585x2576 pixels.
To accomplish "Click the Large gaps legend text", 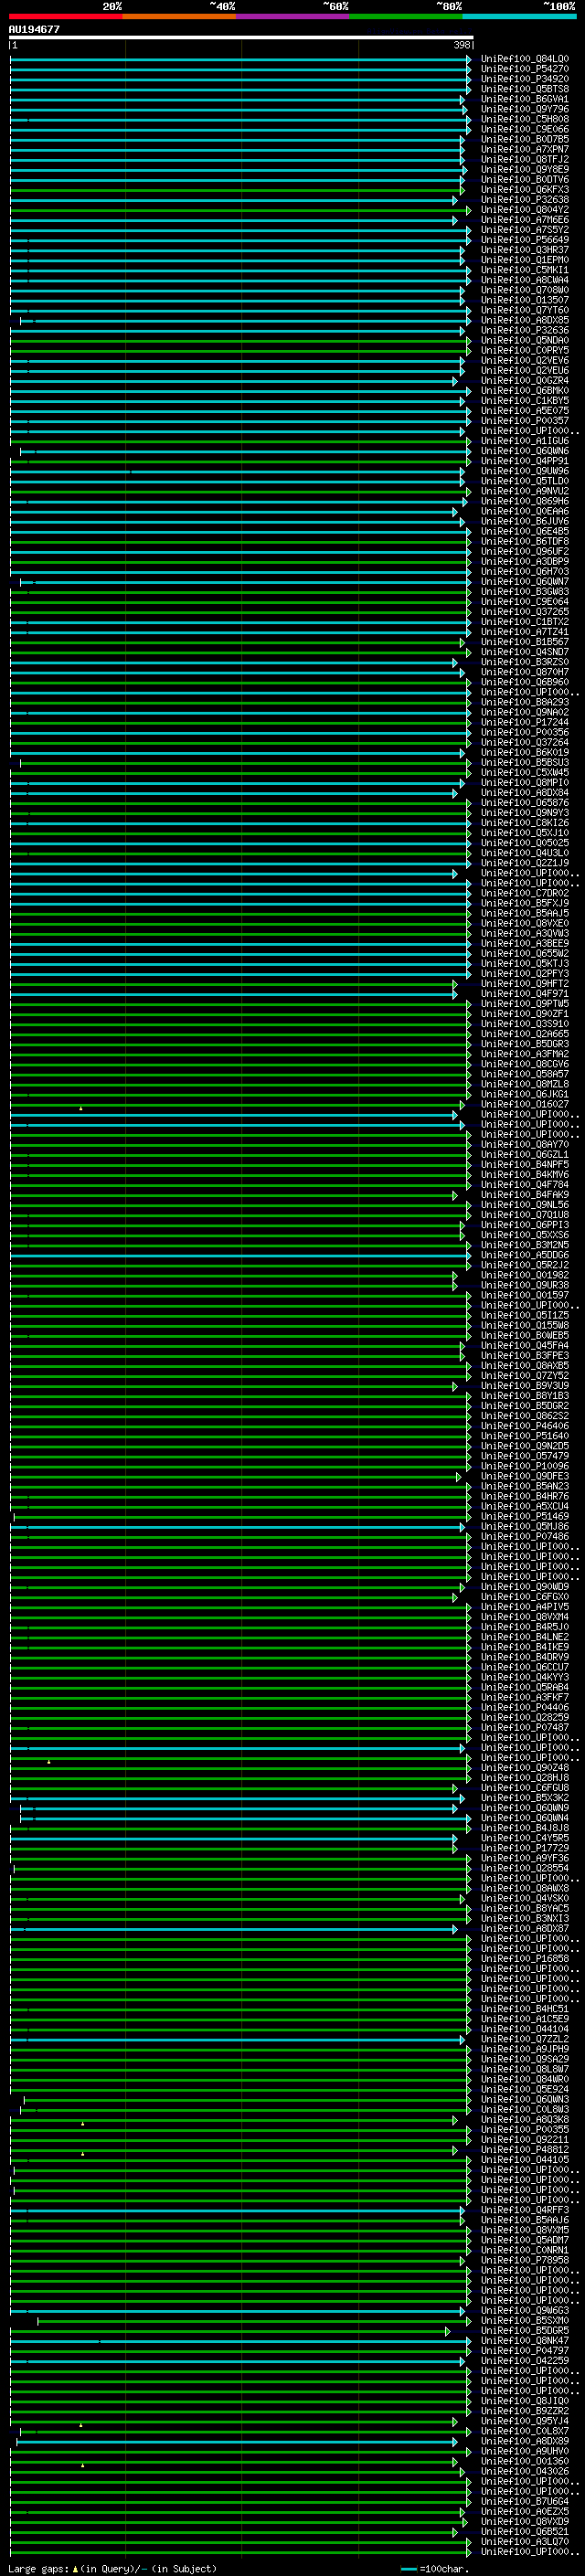I will point(112,2568).
